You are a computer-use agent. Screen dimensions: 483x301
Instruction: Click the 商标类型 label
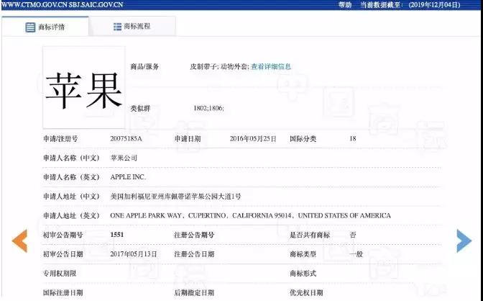click(x=303, y=254)
